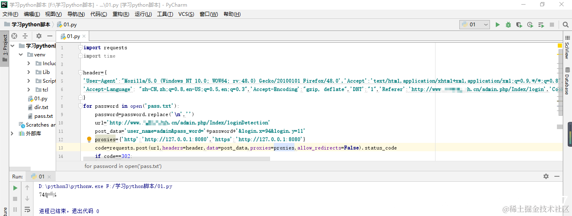Run the 01 configuration with green play icon
The image size is (572, 216).
[497, 25]
